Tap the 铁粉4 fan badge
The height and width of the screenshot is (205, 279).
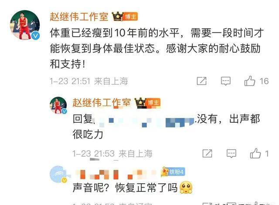(173, 172)
